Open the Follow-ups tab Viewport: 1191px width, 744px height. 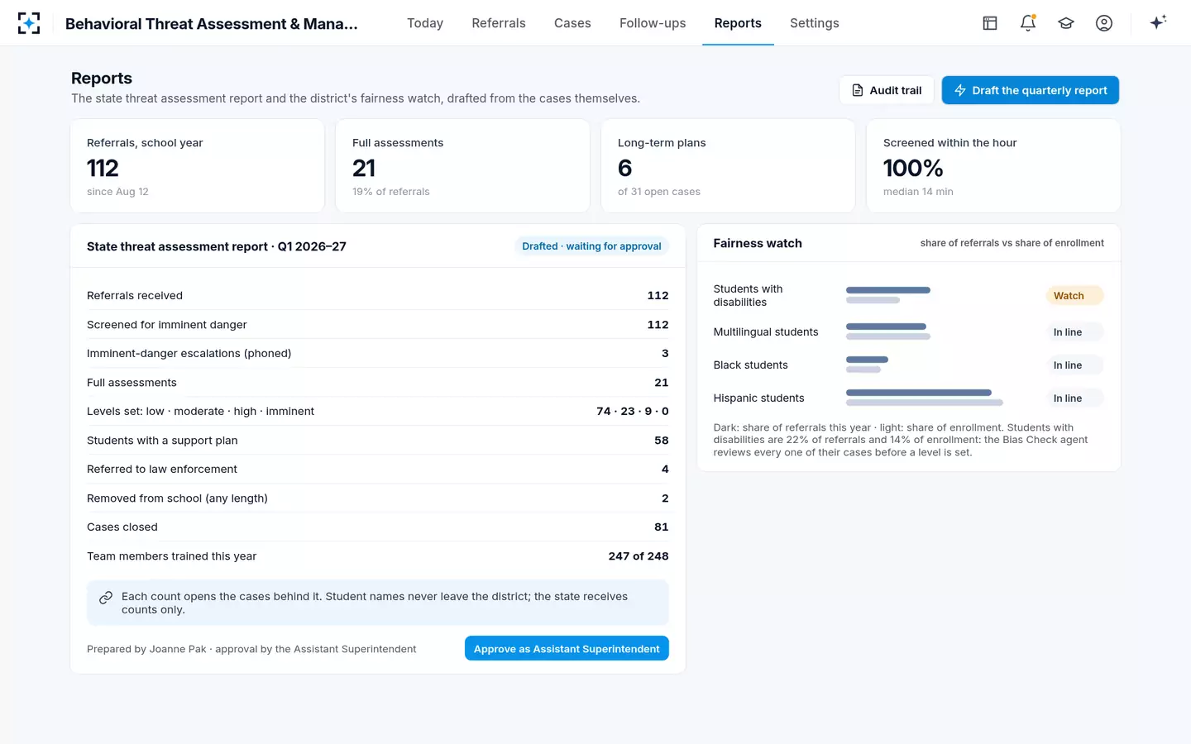coord(653,23)
